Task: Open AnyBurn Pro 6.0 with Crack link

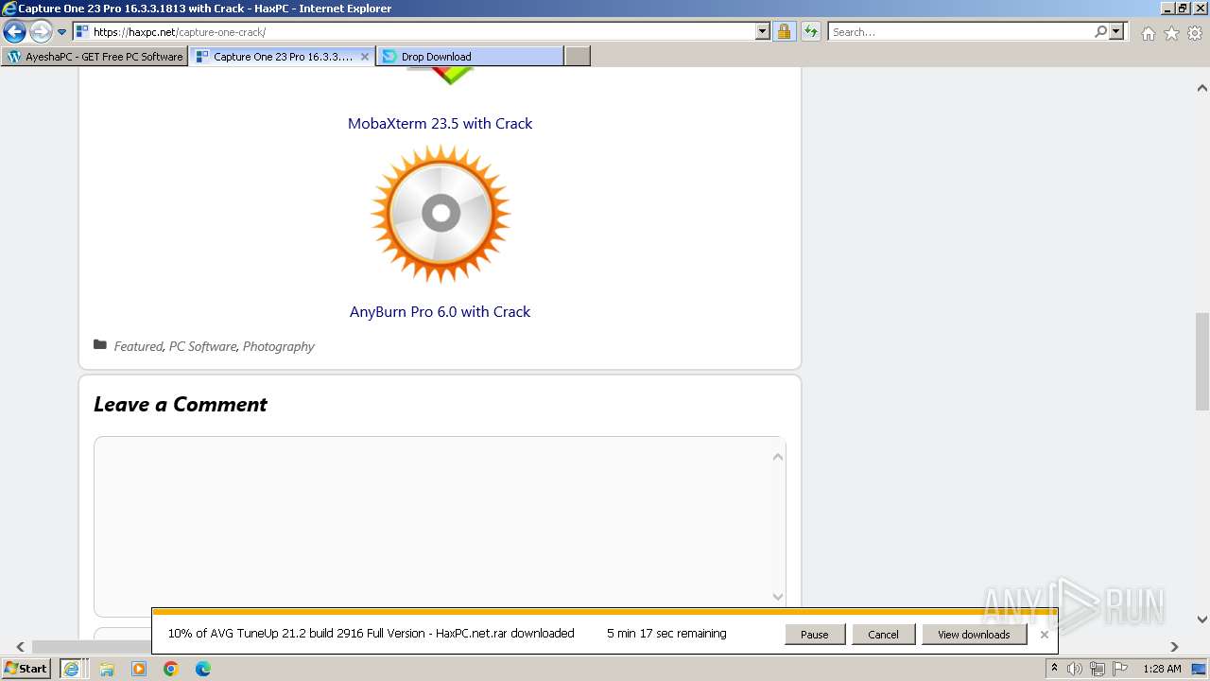Action: [x=440, y=311]
